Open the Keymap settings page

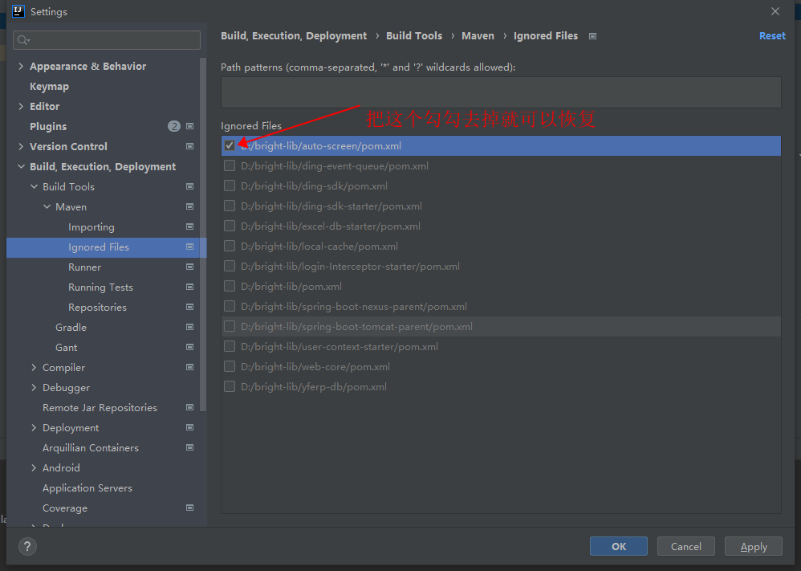(x=49, y=87)
